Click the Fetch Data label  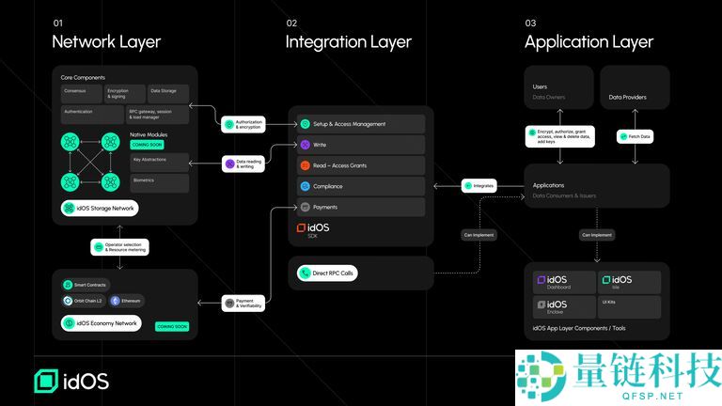(x=634, y=137)
